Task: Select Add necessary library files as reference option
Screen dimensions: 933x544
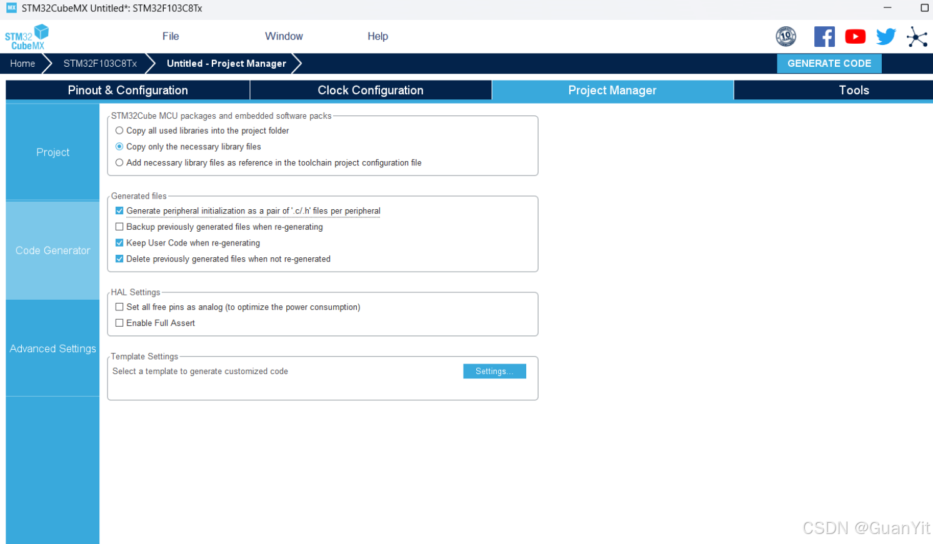Action: coord(119,162)
